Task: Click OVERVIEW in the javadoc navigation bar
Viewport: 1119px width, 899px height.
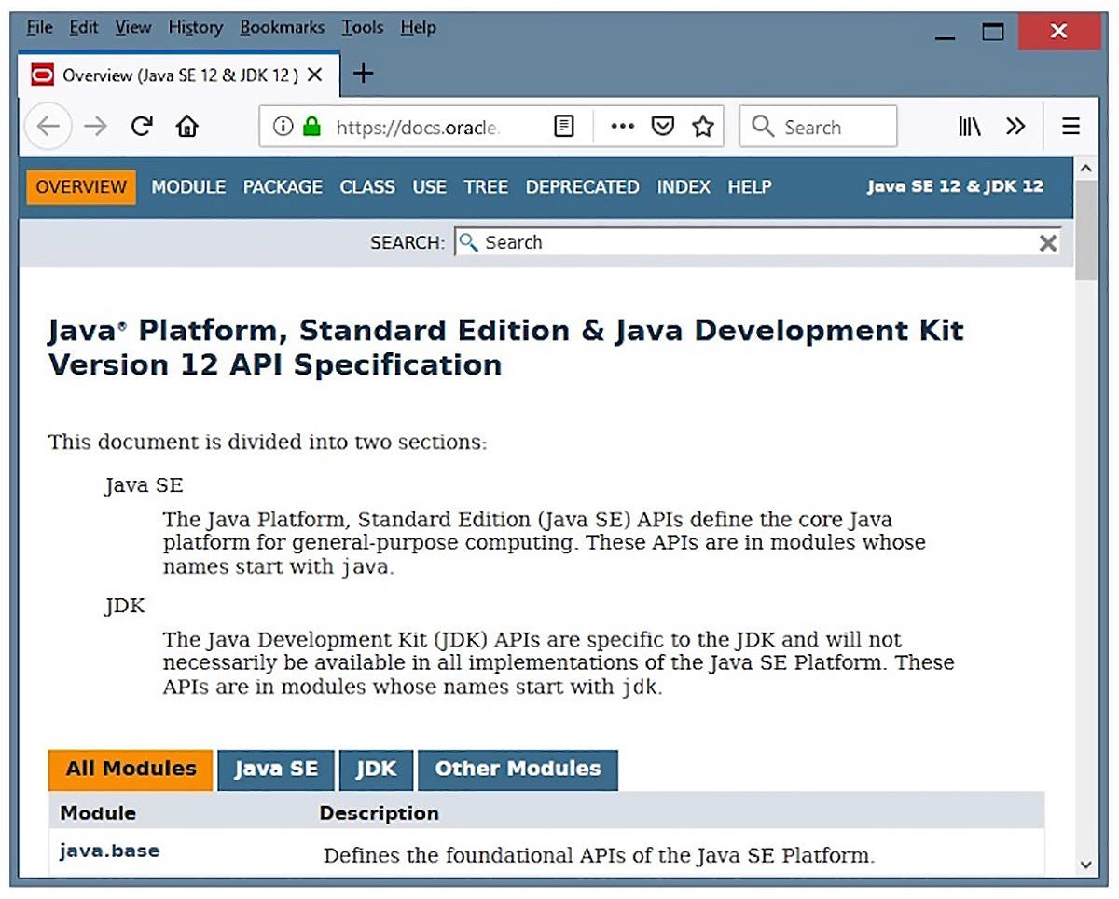Action: pyautogui.click(x=81, y=187)
